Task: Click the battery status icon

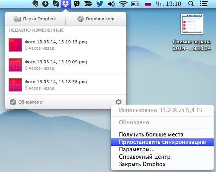Action: pyautogui.click(x=135, y=4)
